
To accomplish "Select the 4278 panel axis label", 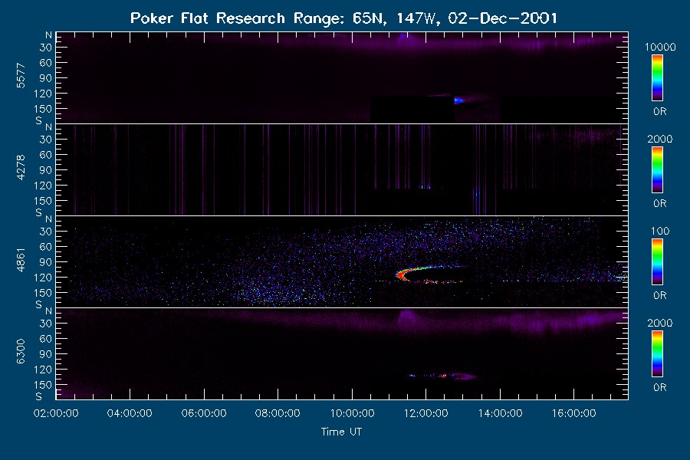I will point(21,168).
